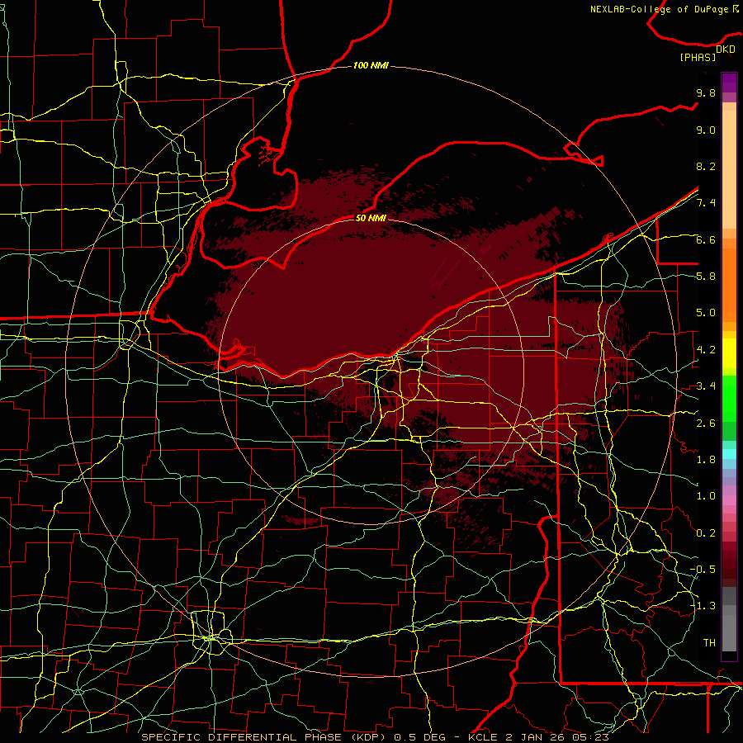Pick the peach segment of the color bar
Screen dimensions: 743x743
[x=729, y=169]
